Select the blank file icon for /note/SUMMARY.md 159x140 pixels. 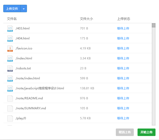(10, 108)
